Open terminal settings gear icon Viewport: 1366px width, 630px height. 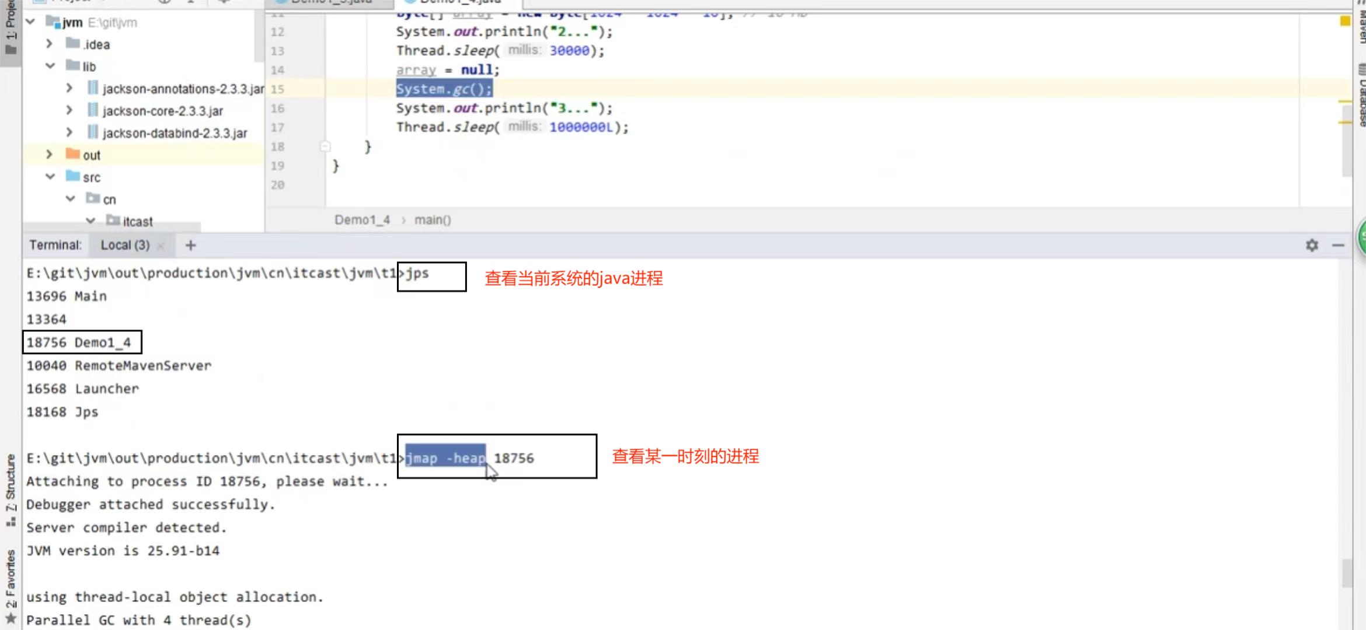click(1312, 246)
